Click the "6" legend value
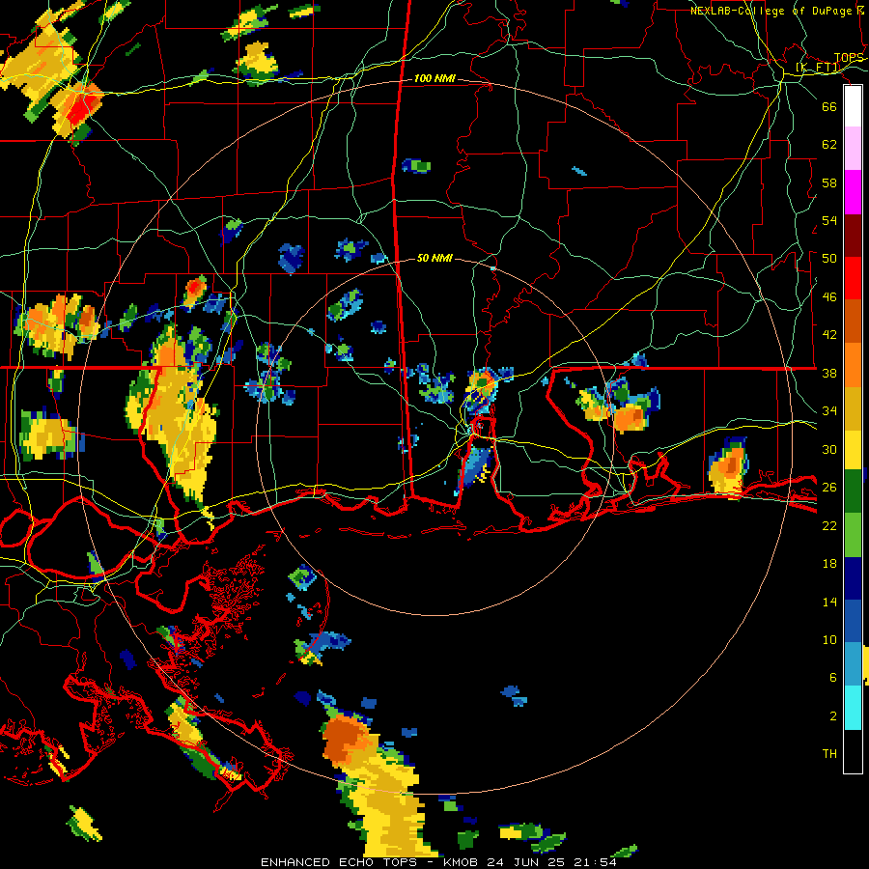869x869 pixels. click(x=832, y=678)
